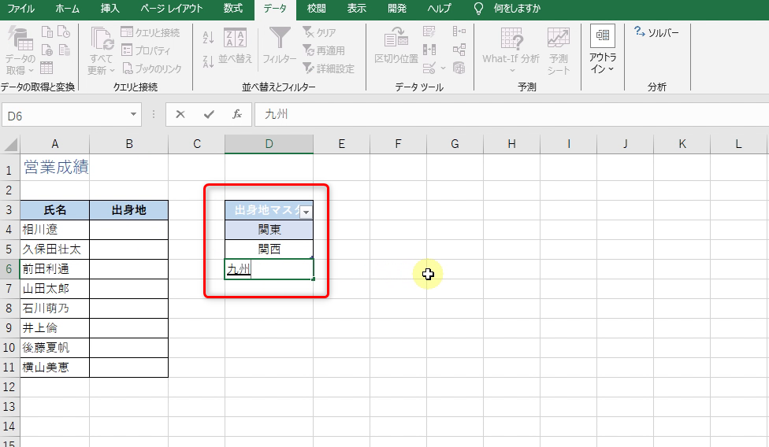
Task: Open the 出身地マスタ filter dropdown arrow
Action: 306,211
